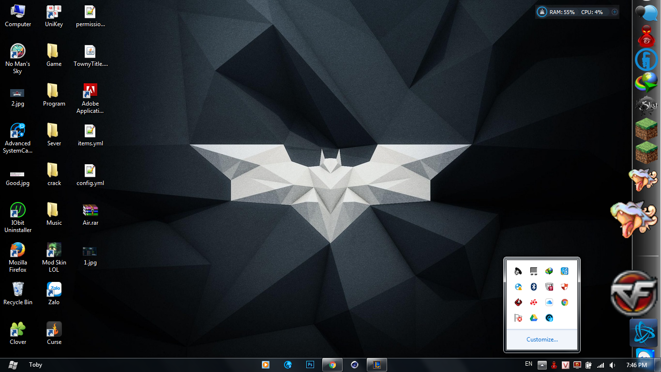Launch the Clover shortcut
The height and width of the screenshot is (372, 661).
pyautogui.click(x=18, y=333)
